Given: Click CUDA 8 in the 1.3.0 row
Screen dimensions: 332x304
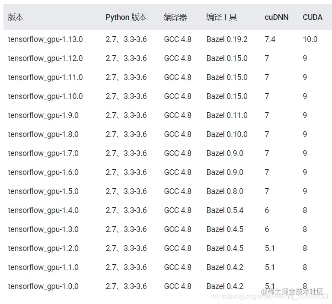Looking at the screenshot, I should tap(305, 229).
